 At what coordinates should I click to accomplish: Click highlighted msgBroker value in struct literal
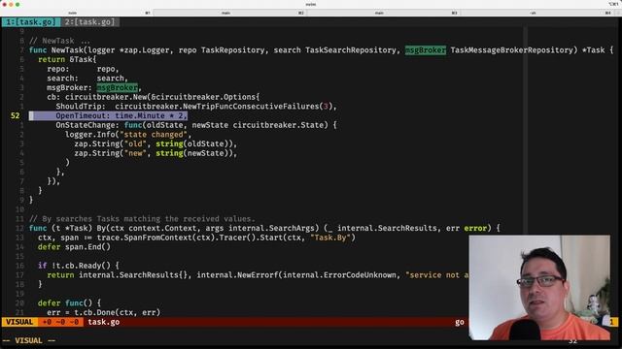[x=117, y=87]
